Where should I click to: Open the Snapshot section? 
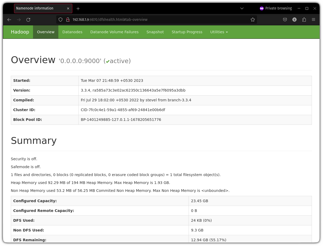coord(155,32)
